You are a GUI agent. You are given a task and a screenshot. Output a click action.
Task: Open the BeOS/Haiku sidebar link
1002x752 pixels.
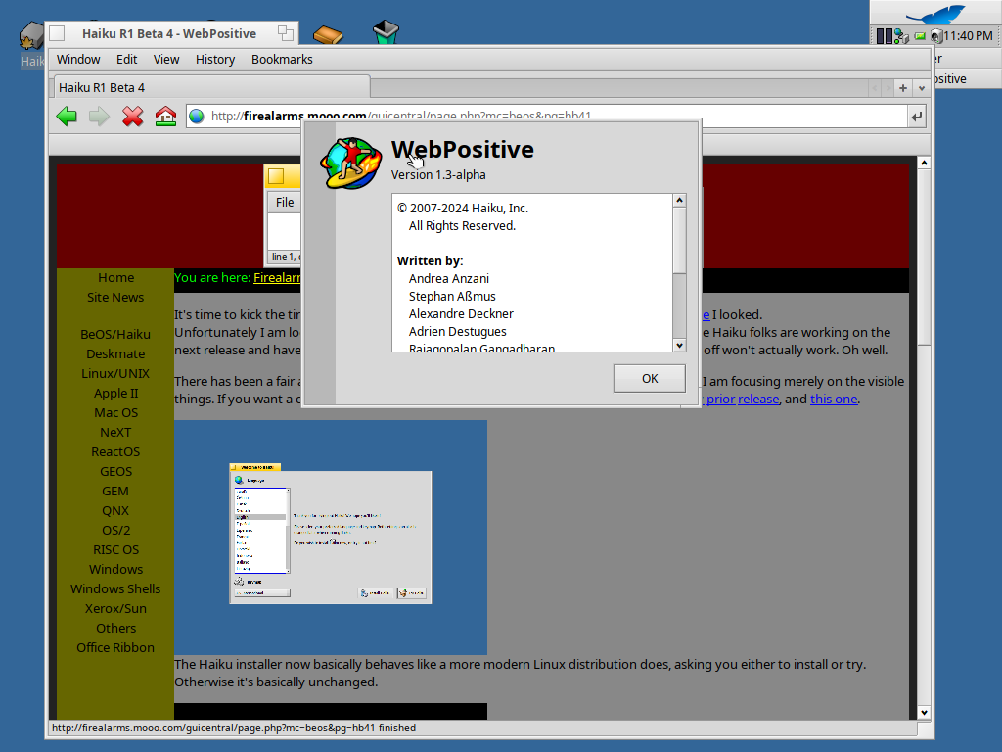click(115, 335)
